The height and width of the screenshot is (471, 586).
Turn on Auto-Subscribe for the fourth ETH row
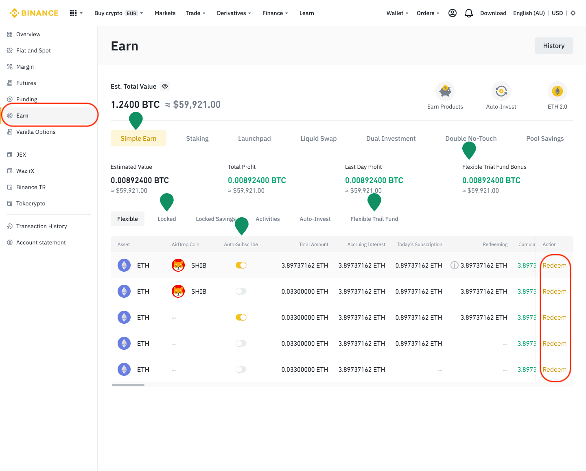(241, 343)
